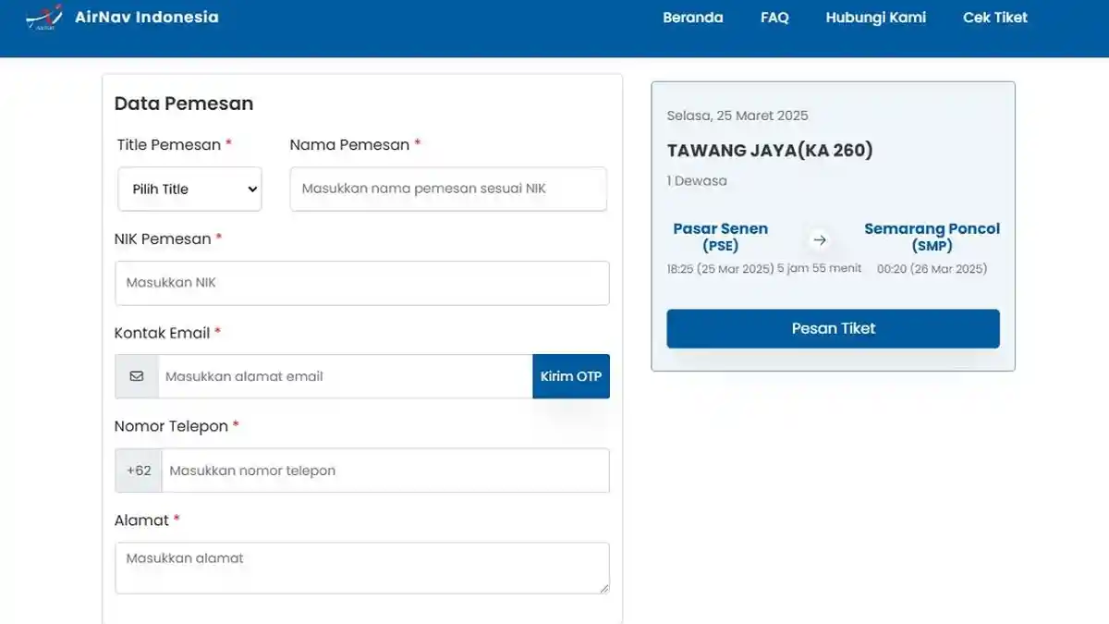Click the arrow icon between the two stations
The width and height of the screenshot is (1109, 624).
point(819,239)
